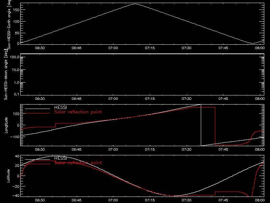The image size is (270, 203).
Task: Click the 50 tick on Earth angle axis
Action: point(17,33)
